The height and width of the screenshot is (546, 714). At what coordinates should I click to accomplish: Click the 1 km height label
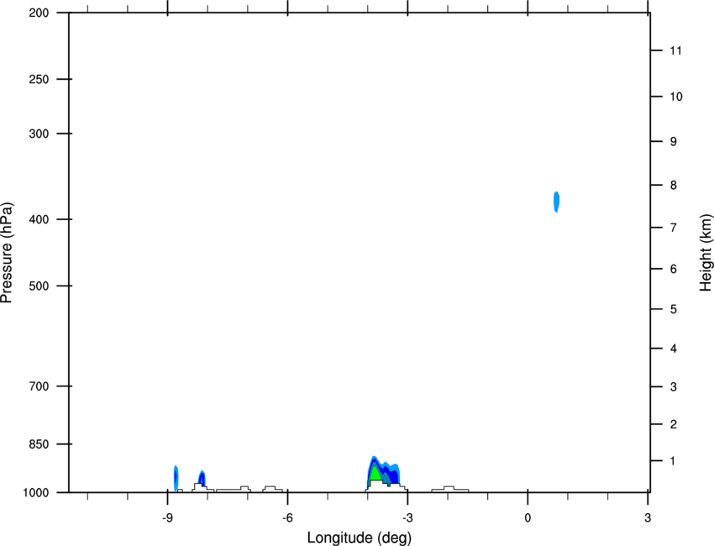coord(673,461)
